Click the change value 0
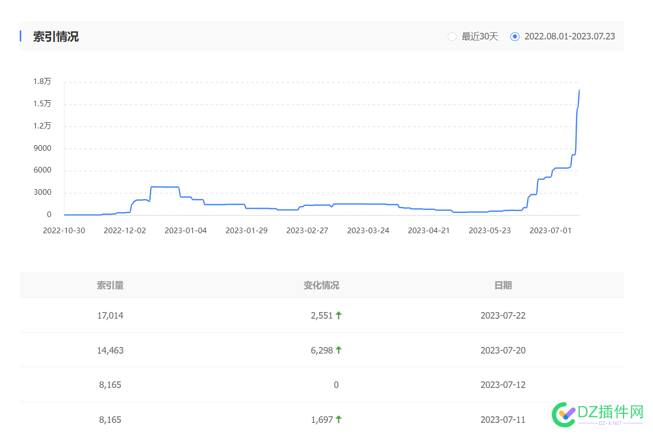Image resolution: width=653 pixels, height=435 pixels. click(x=336, y=385)
